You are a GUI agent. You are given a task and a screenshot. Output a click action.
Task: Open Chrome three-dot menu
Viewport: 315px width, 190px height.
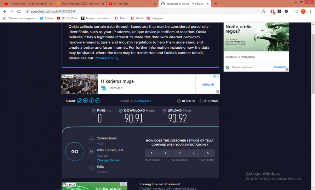click(310, 11)
